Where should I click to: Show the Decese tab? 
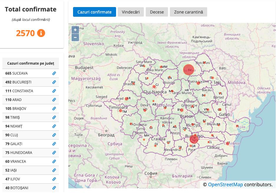[157, 12]
